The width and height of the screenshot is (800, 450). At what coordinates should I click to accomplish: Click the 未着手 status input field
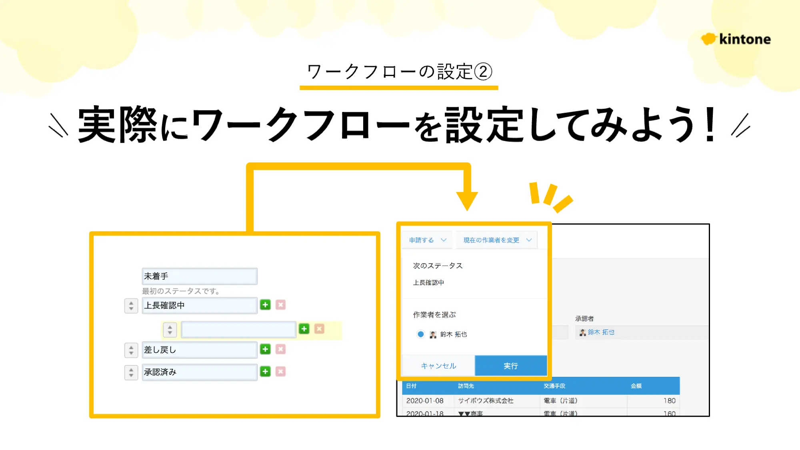coord(199,276)
